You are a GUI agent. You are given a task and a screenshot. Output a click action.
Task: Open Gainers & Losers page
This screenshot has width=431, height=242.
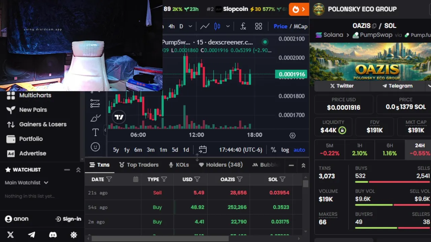coord(36,124)
